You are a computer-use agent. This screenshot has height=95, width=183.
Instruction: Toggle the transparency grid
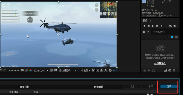55,70
